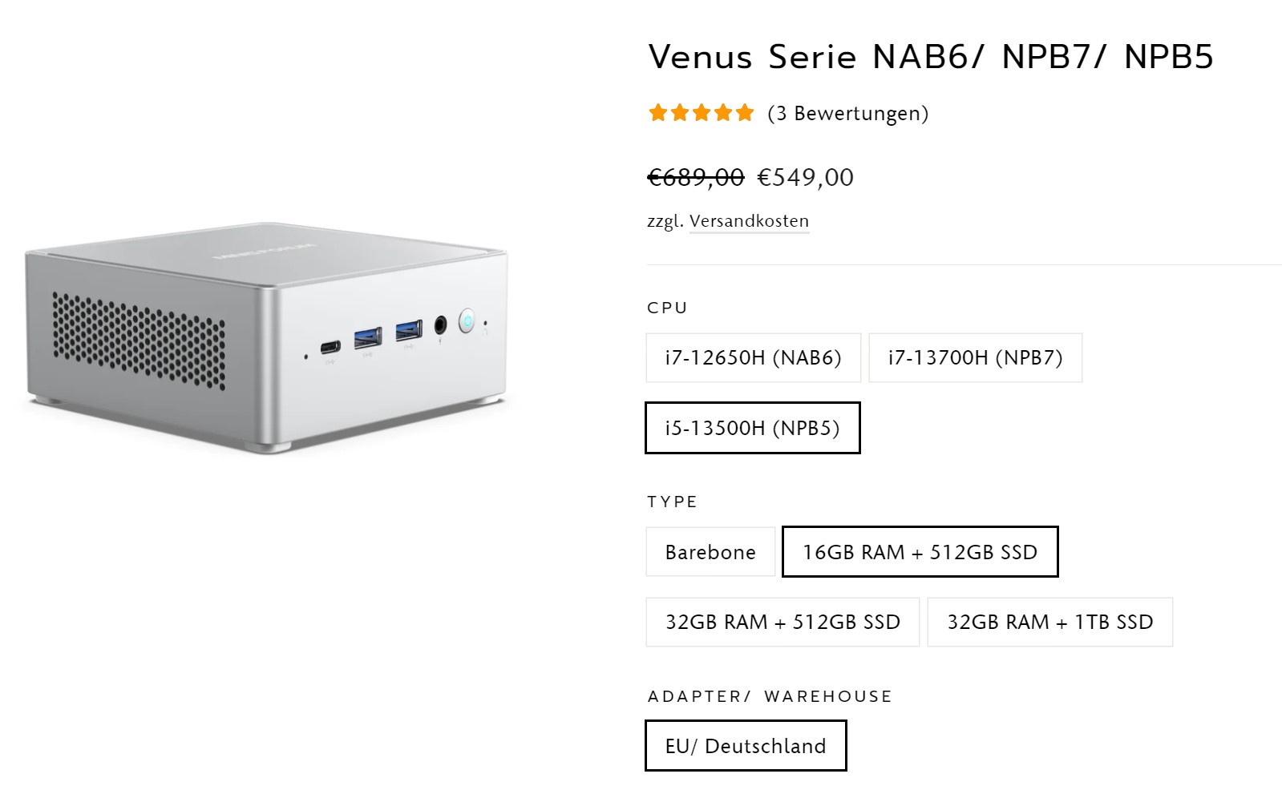Click the first orange rating star
Viewport: 1282px width, 794px height.
click(x=658, y=113)
